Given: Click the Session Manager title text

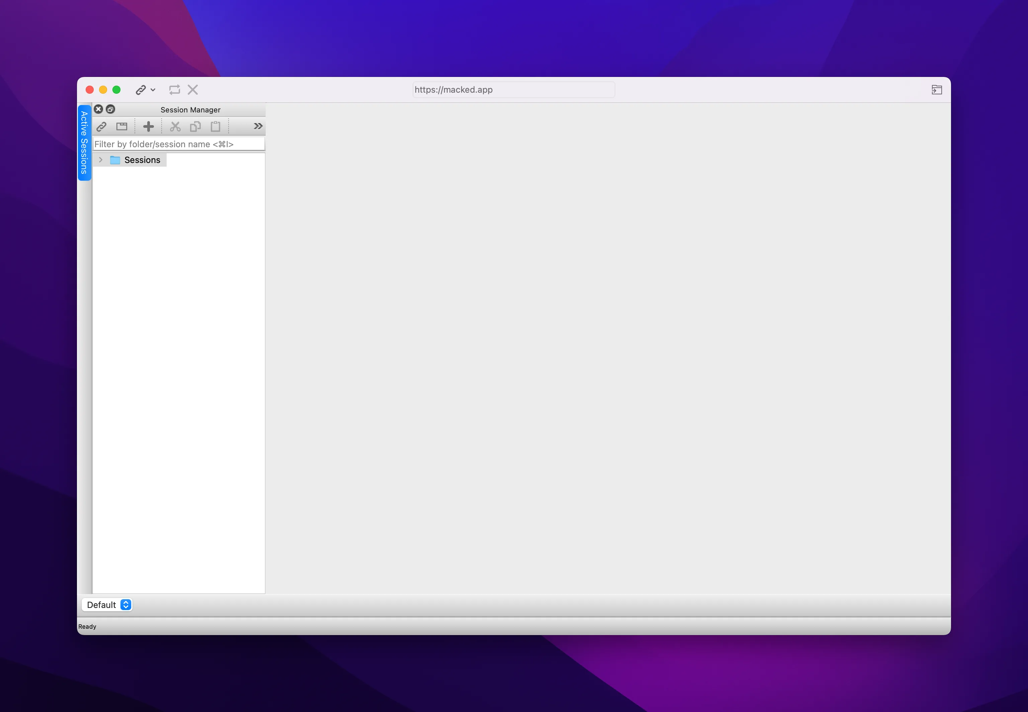Looking at the screenshot, I should point(190,110).
